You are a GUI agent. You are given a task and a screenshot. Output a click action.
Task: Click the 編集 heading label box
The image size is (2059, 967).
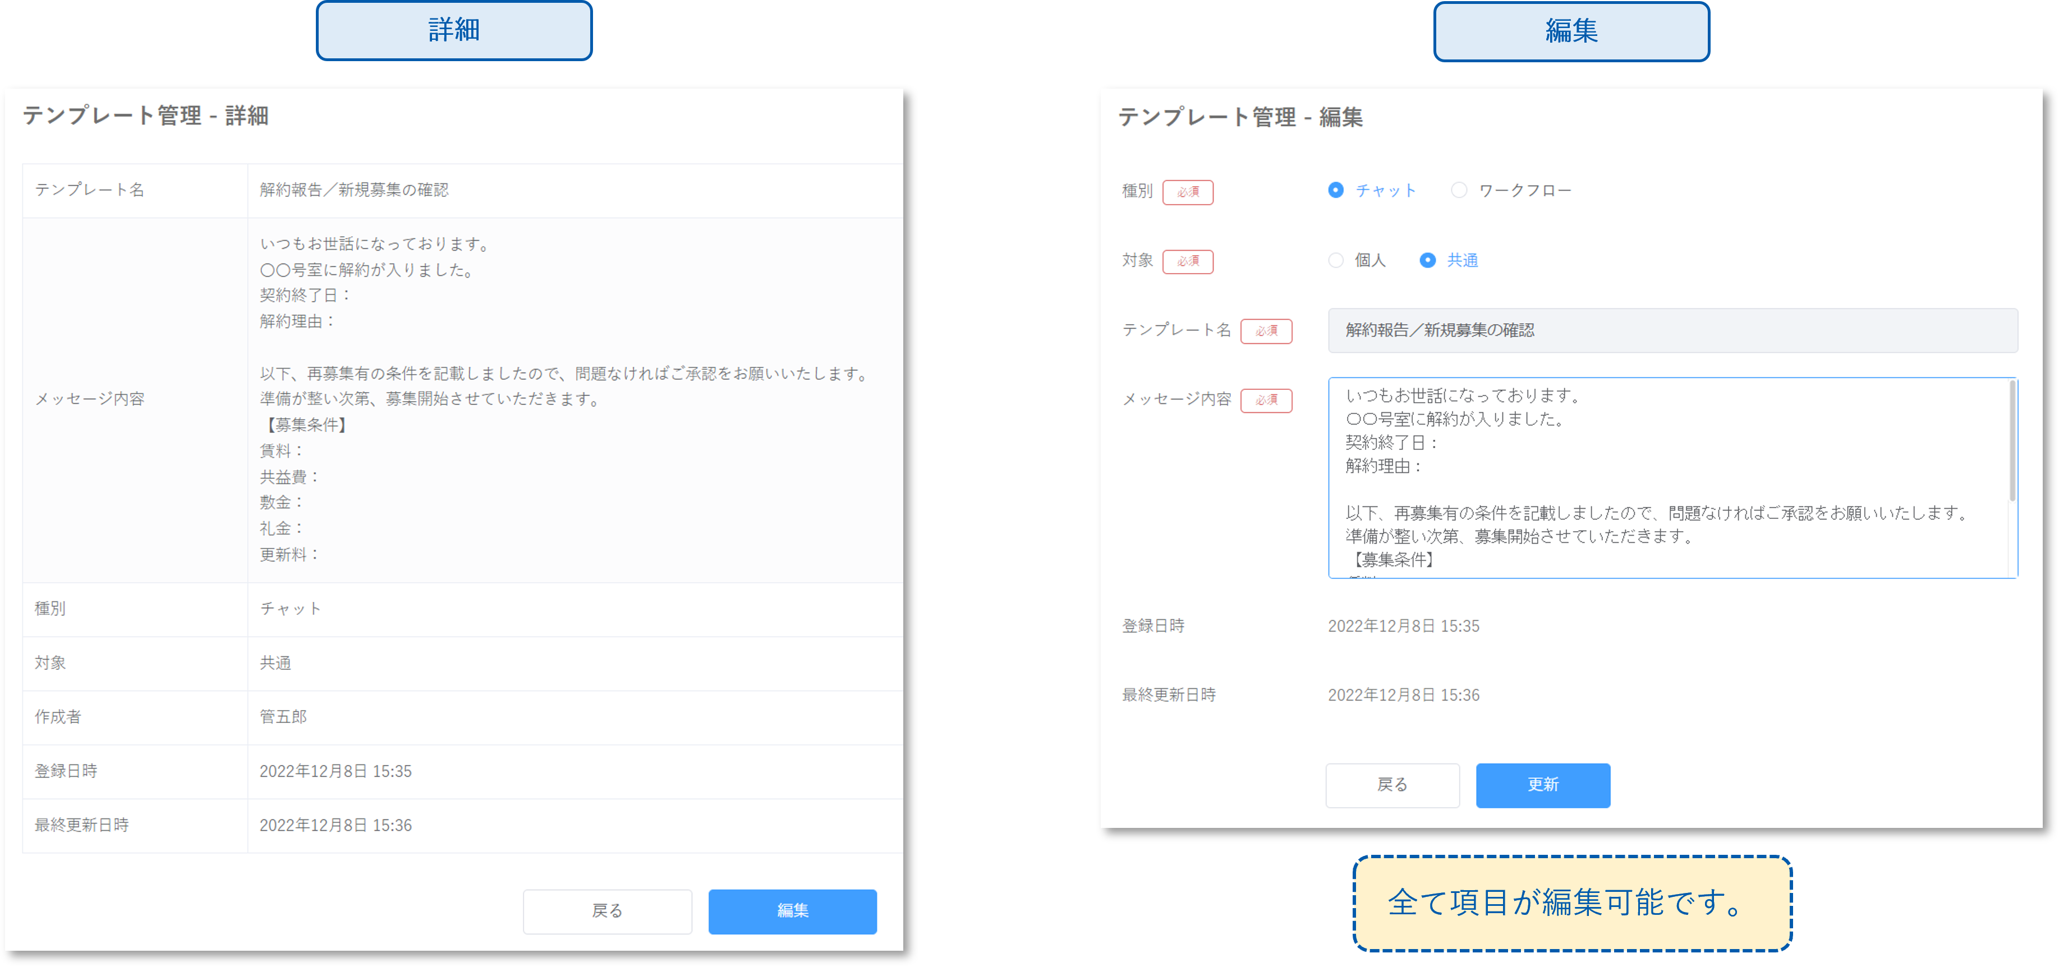1571,31
